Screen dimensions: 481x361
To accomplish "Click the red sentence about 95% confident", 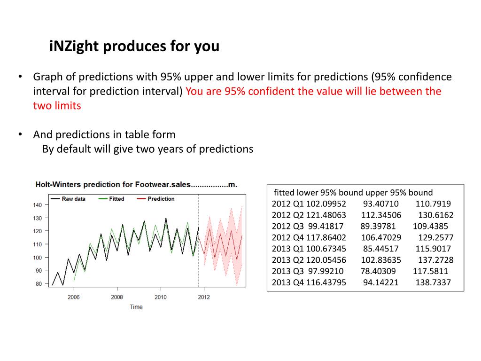I will click(237, 98).
